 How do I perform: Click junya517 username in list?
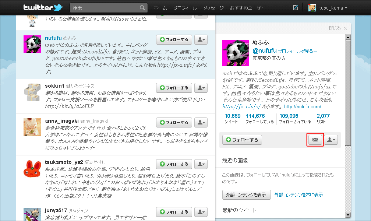pos(56,210)
